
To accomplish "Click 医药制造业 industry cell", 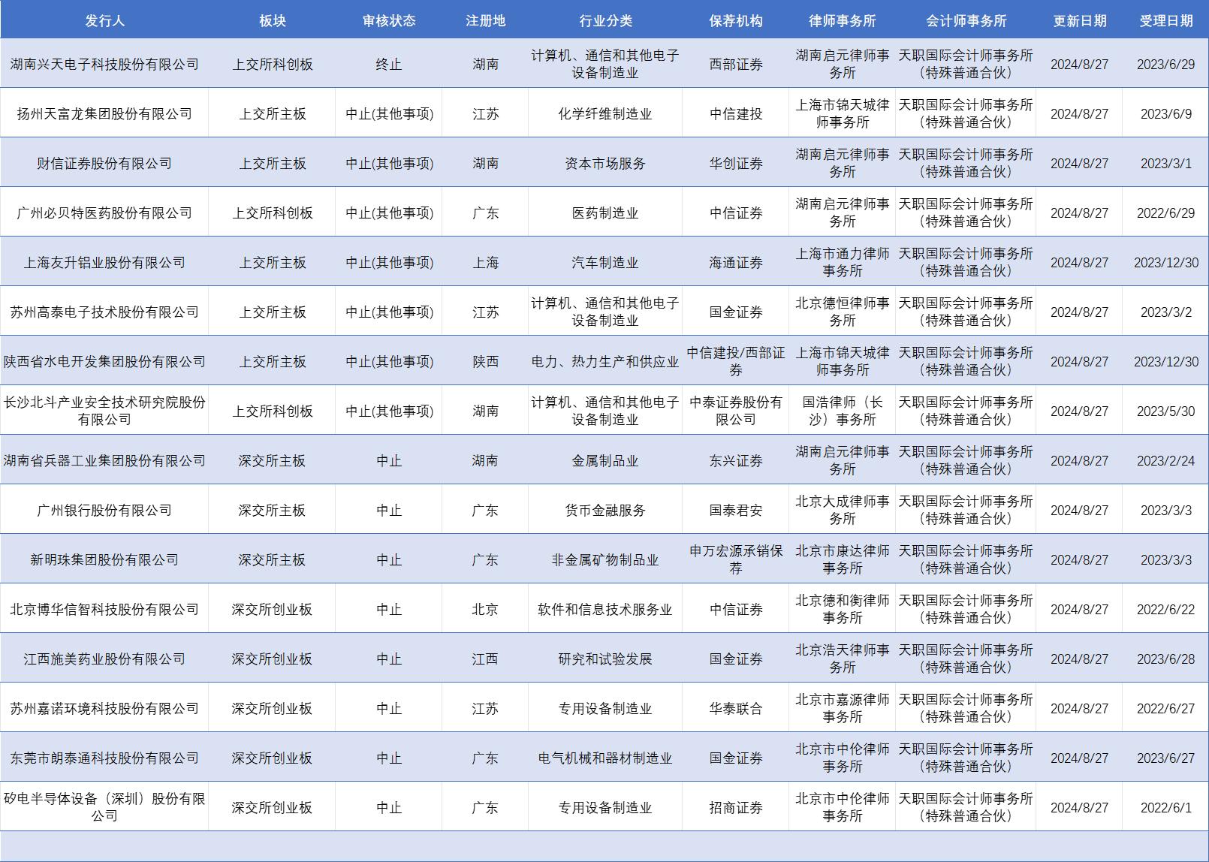I will point(605,213).
